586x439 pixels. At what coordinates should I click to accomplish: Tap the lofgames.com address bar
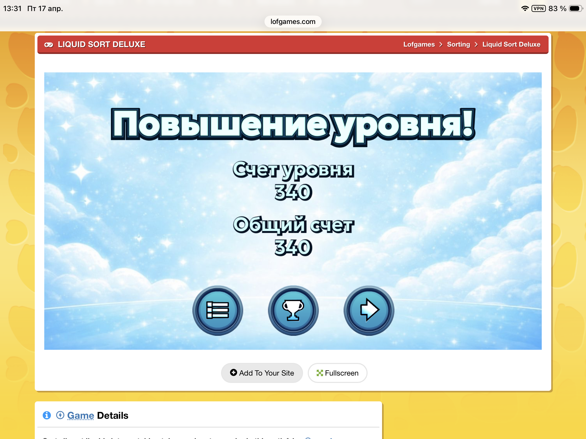coord(293,21)
